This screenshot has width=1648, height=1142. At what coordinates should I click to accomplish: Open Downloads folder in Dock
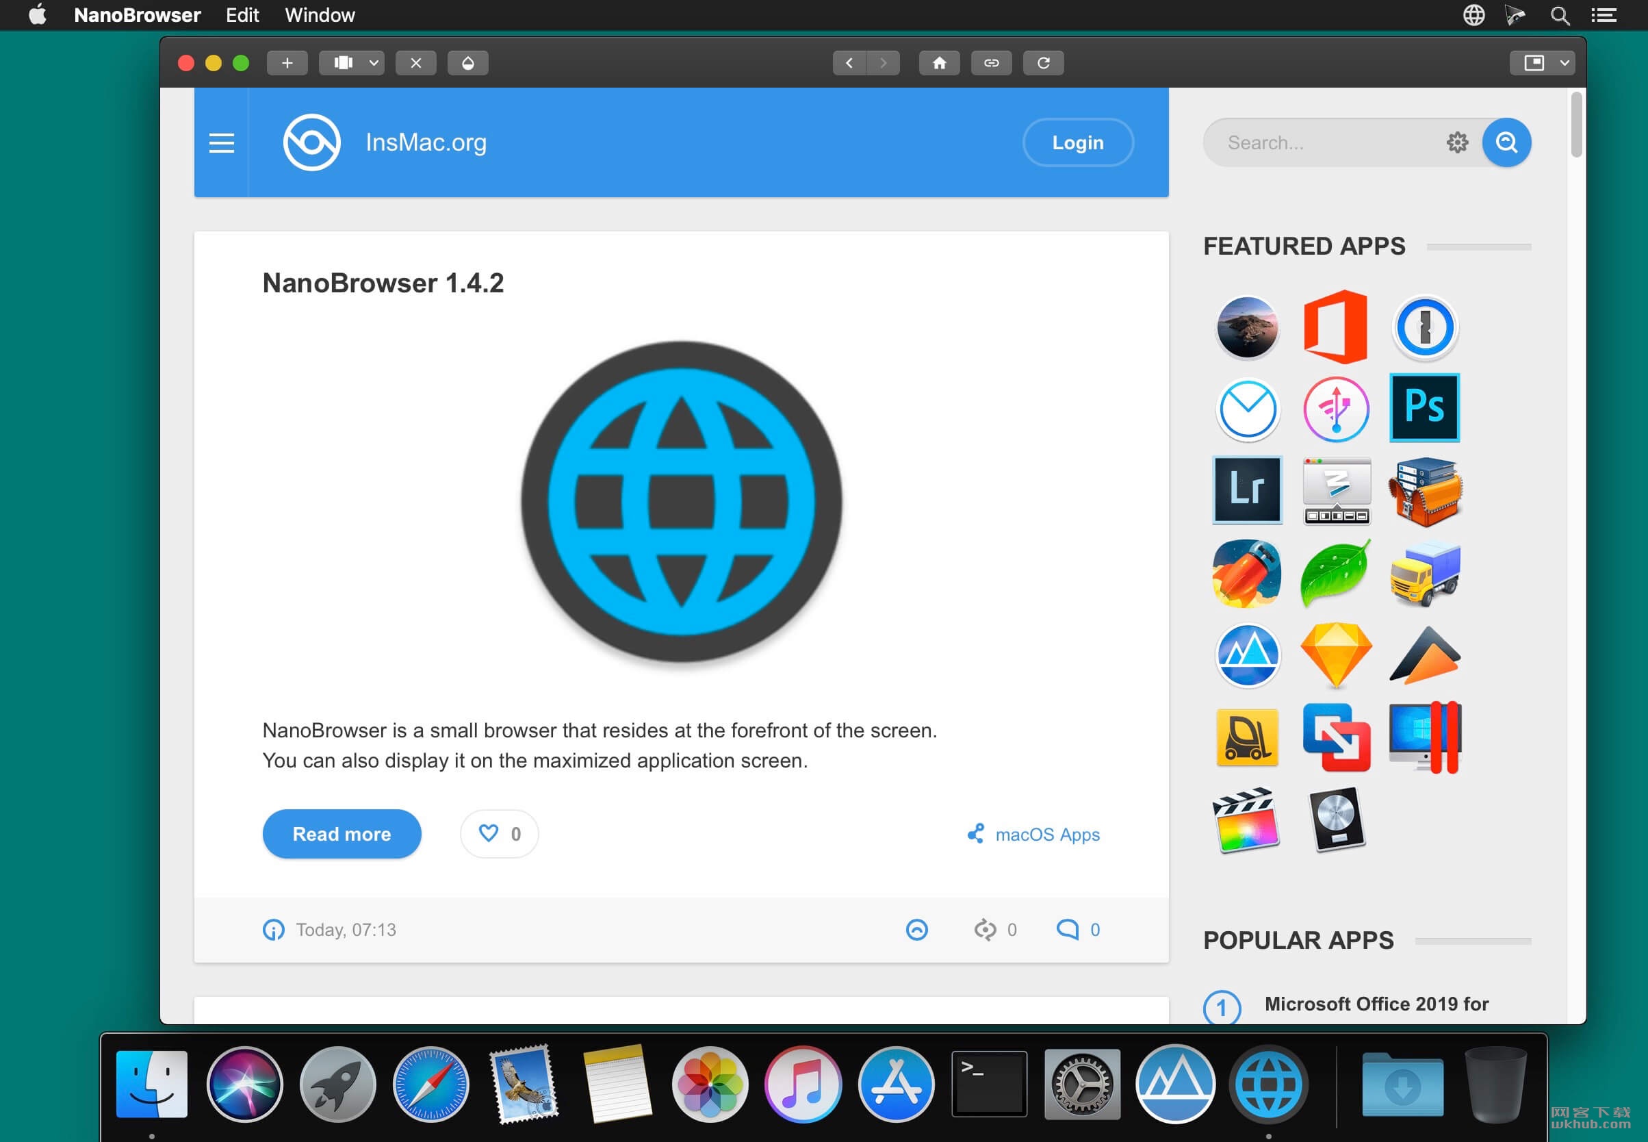tap(1402, 1084)
